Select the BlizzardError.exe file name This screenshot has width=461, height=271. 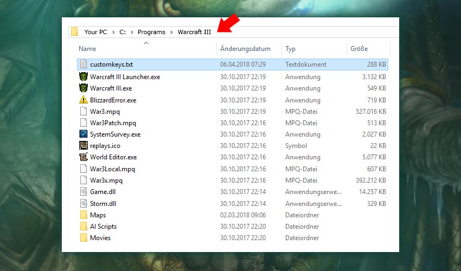coord(113,100)
